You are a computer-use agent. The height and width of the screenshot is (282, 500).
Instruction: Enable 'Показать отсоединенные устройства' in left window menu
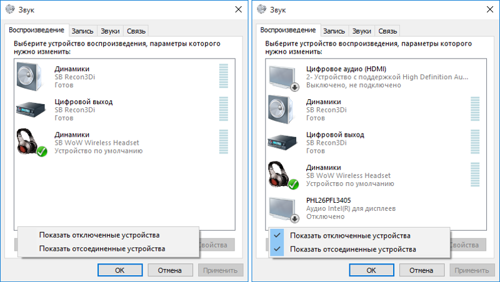(x=108, y=248)
